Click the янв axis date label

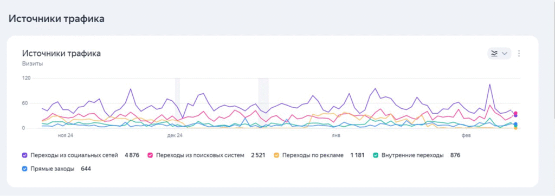[336, 135]
